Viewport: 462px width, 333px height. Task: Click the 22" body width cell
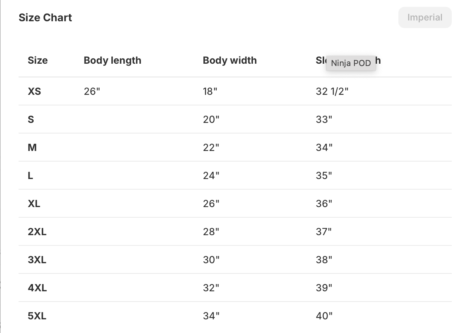(211, 148)
